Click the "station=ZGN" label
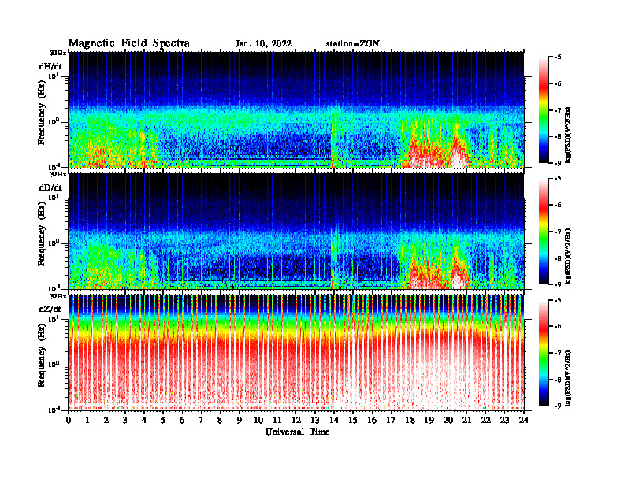The image size is (624, 482). 353,44
